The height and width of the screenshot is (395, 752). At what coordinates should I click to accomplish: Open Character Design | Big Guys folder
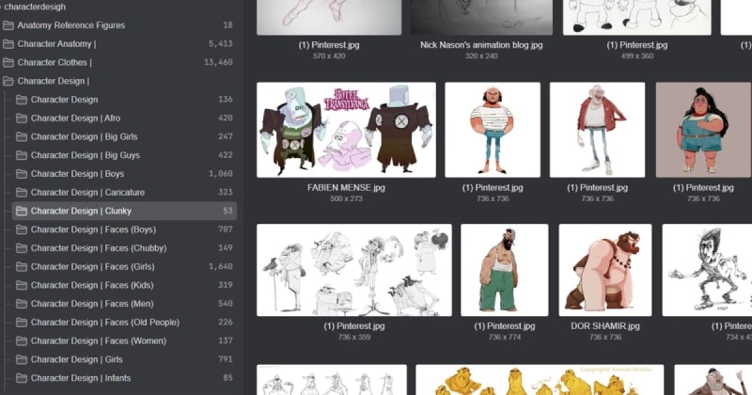[85, 155]
